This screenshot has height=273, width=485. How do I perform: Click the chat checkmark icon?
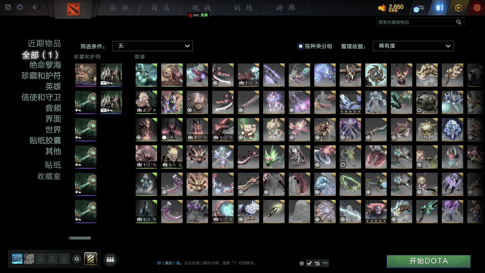tap(309, 263)
